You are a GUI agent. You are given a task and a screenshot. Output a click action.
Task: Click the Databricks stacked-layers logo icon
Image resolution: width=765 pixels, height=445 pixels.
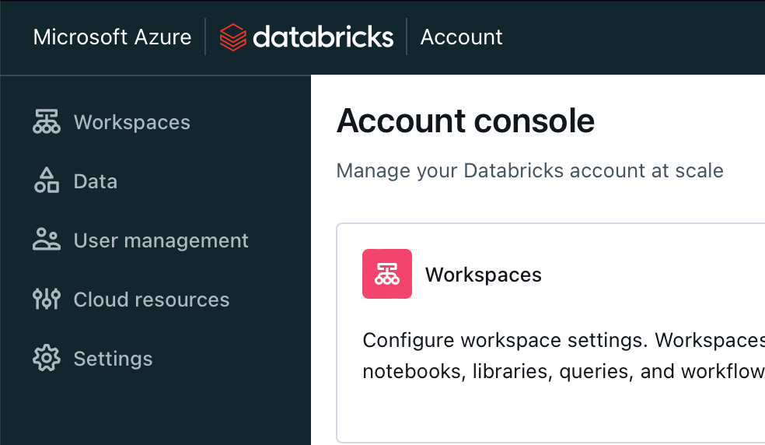(232, 37)
